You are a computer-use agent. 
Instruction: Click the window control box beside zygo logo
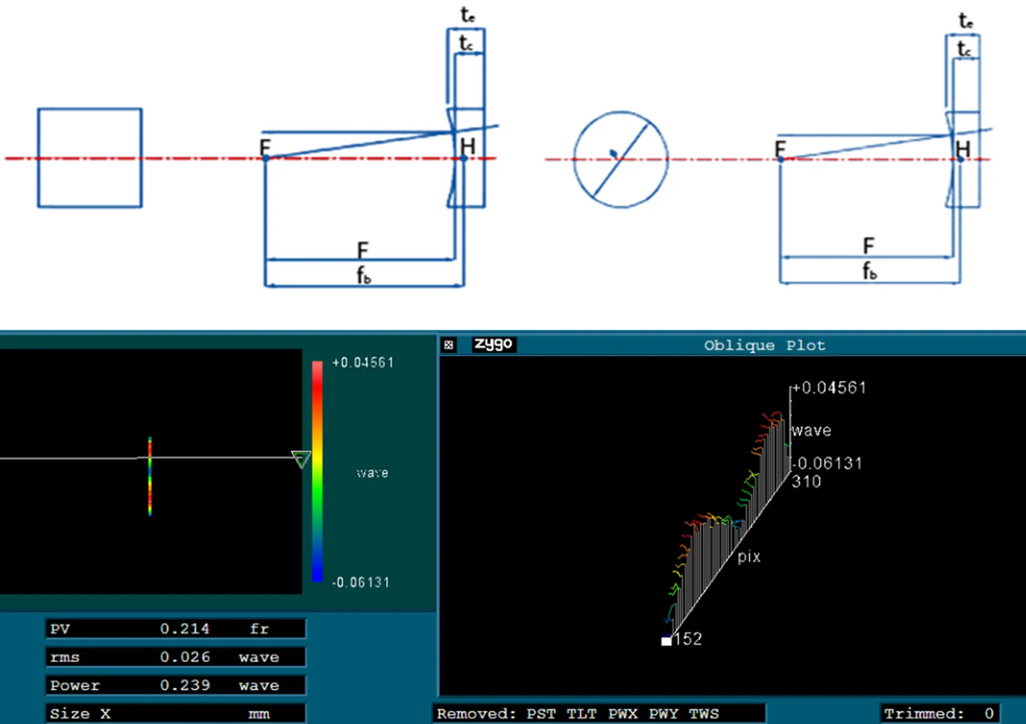coord(448,345)
